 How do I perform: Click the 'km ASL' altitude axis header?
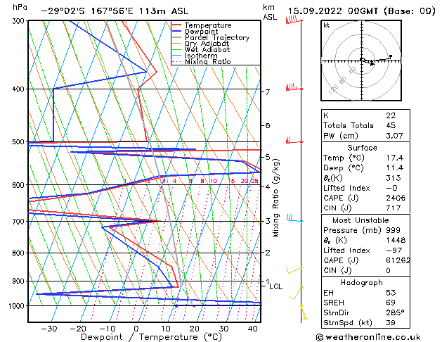pos(270,12)
